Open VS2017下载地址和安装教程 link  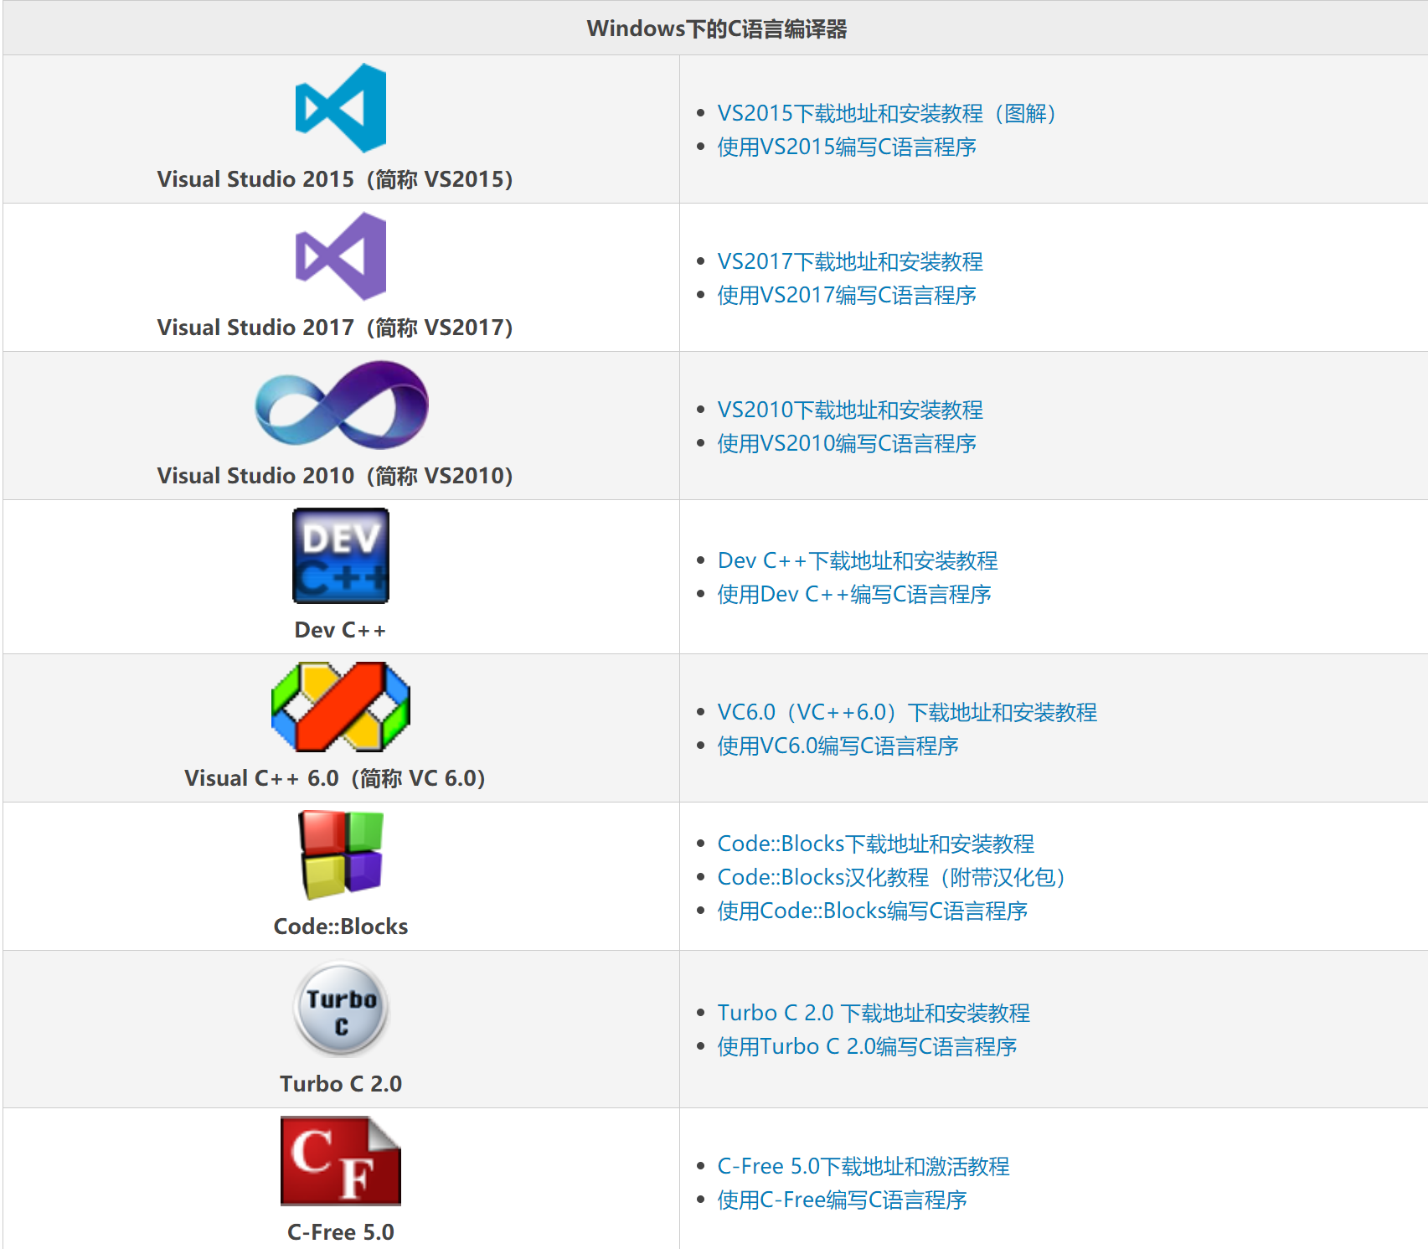pyautogui.click(x=850, y=261)
